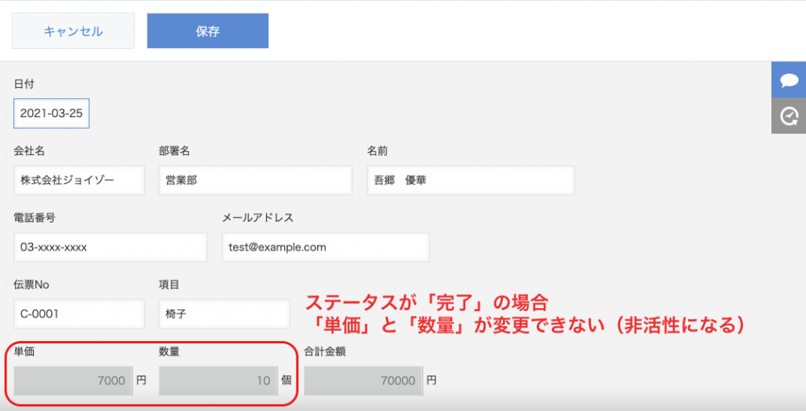Screen dimensions: 806x411
Task: Click the 会社名 label
Action: tap(29, 151)
